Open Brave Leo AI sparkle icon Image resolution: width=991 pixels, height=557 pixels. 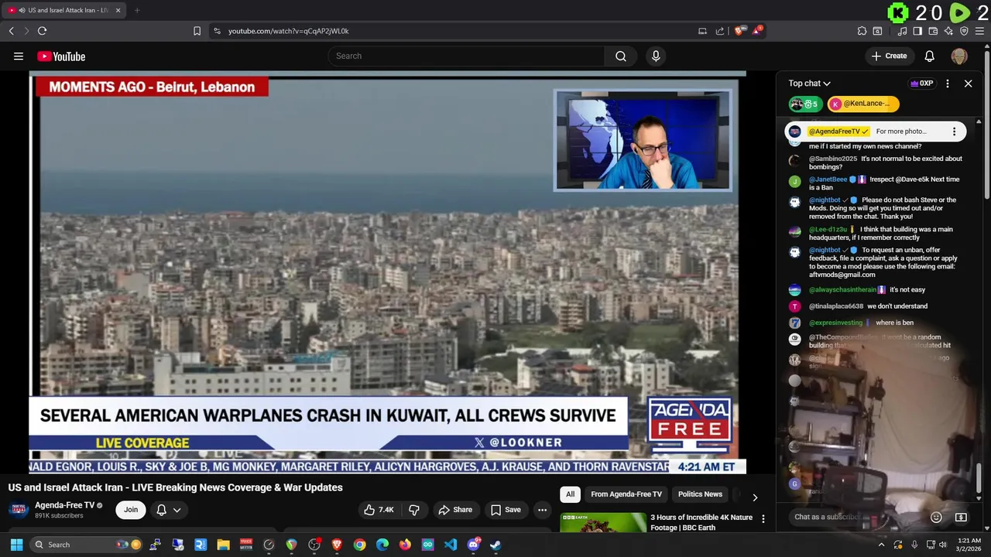[948, 31]
